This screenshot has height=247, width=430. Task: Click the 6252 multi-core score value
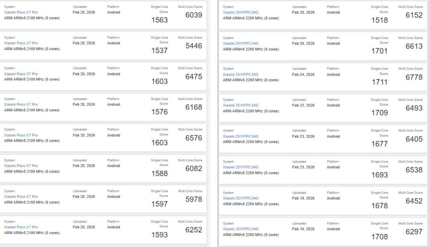tap(193, 230)
